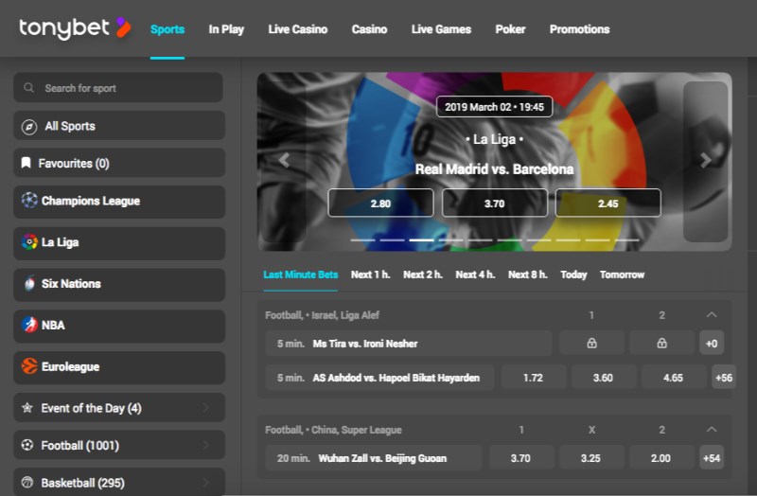
Task: Open the Poker section
Action: (510, 29)
